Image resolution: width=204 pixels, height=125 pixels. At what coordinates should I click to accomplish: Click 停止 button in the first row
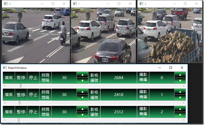pyautogui.click(x=33, y=78)
